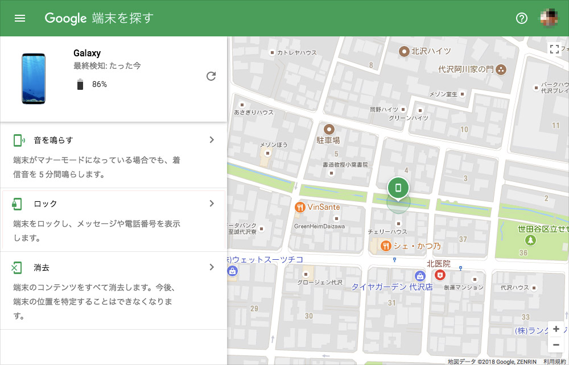Click the 北沢ハイツ map marker
569x365 pixels.
[404, 52]
